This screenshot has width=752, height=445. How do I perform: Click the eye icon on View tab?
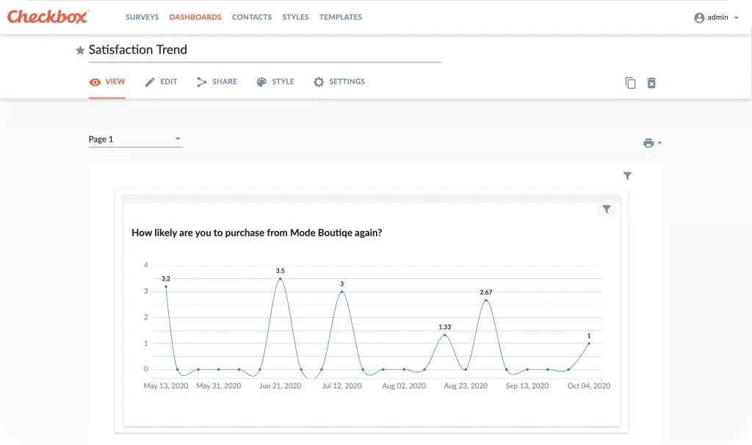(95, 82)
